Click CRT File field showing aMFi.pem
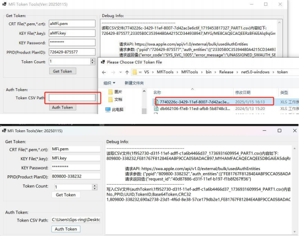 tap(72, 24)
